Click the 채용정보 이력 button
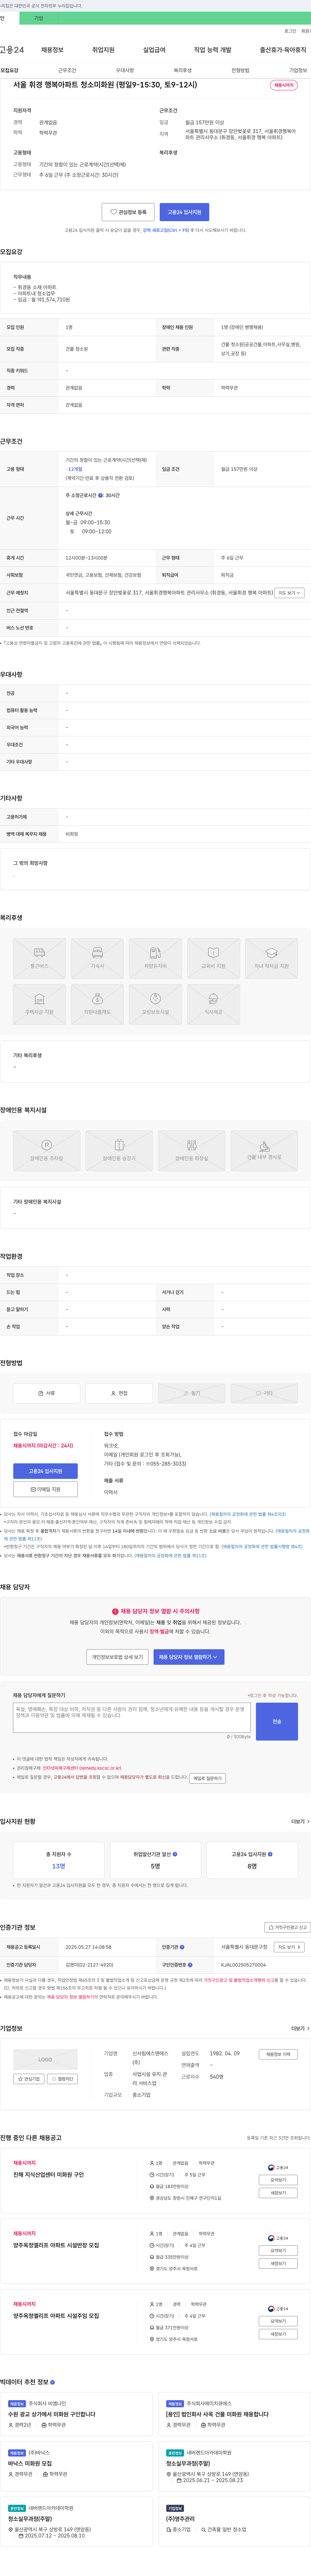This screenshot has height=2576, width=311. point(278,2054)
